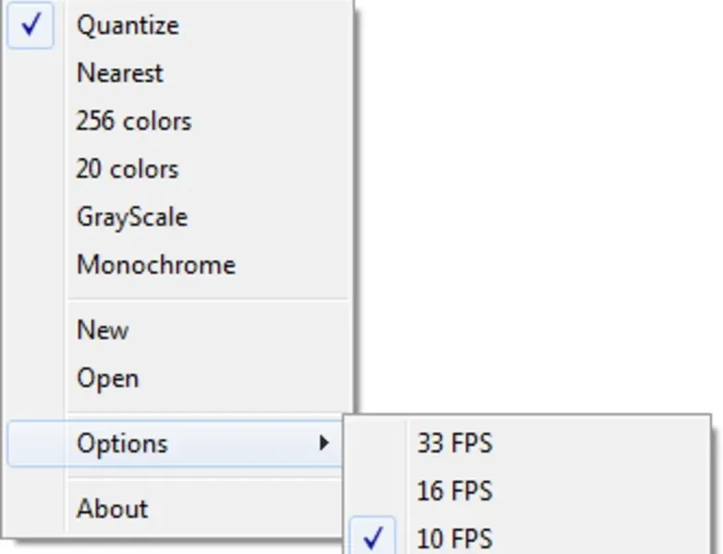The height and width of the screenshot is (554, 723).
Task: Select the 16 FPS option
Action: pos(454,491)
